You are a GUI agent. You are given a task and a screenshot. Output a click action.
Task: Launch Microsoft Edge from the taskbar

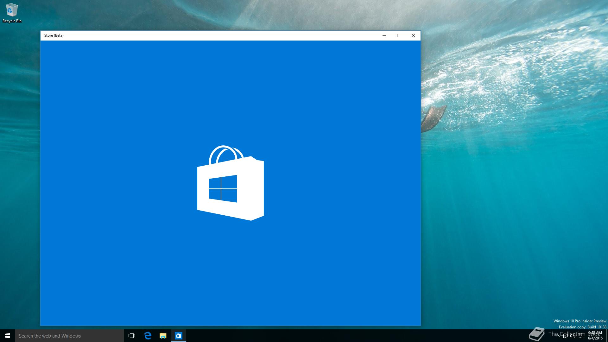point(148,336)
